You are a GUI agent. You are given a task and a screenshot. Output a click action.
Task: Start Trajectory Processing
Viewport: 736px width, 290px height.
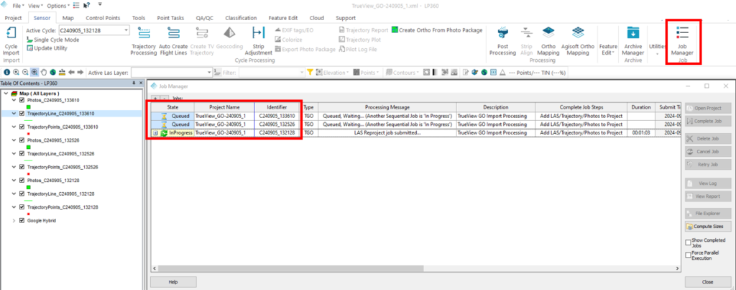point(144,41)
